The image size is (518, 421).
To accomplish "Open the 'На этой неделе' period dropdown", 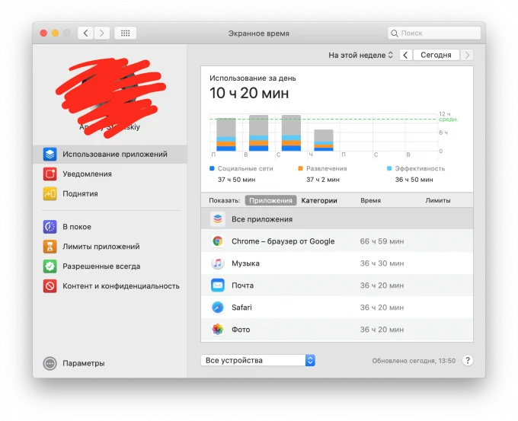I will pos(361,55).
